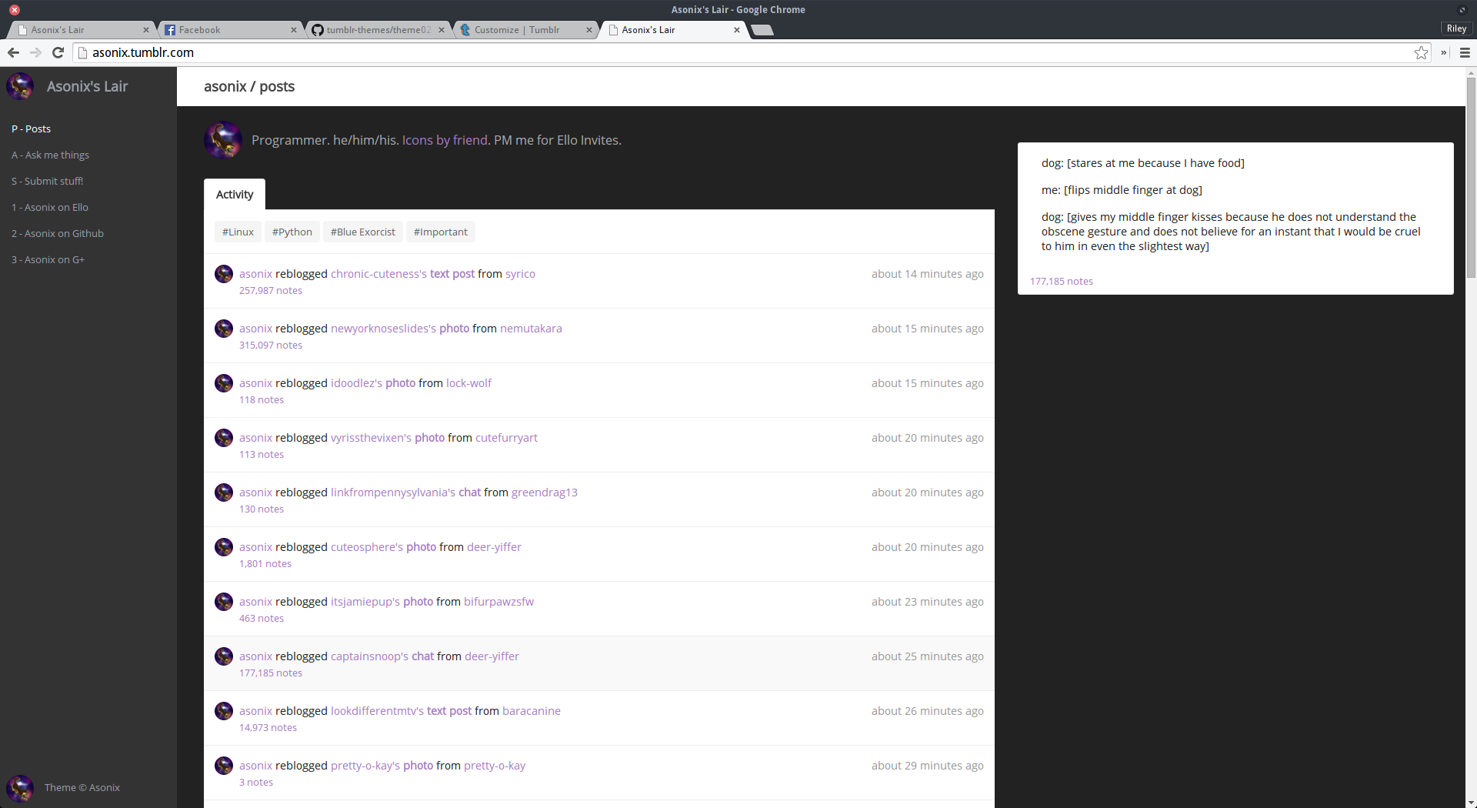Click 177,185 notes in the post preview card

[1062, 282]
